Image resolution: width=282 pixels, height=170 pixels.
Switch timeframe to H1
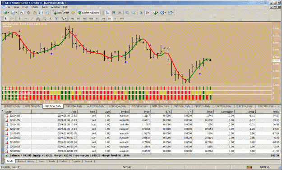coord(97,18)
